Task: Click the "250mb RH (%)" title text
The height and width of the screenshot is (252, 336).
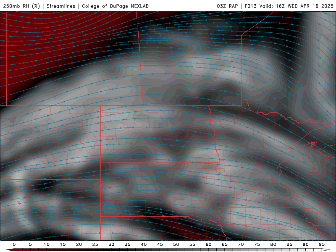Action: [22, 6]
